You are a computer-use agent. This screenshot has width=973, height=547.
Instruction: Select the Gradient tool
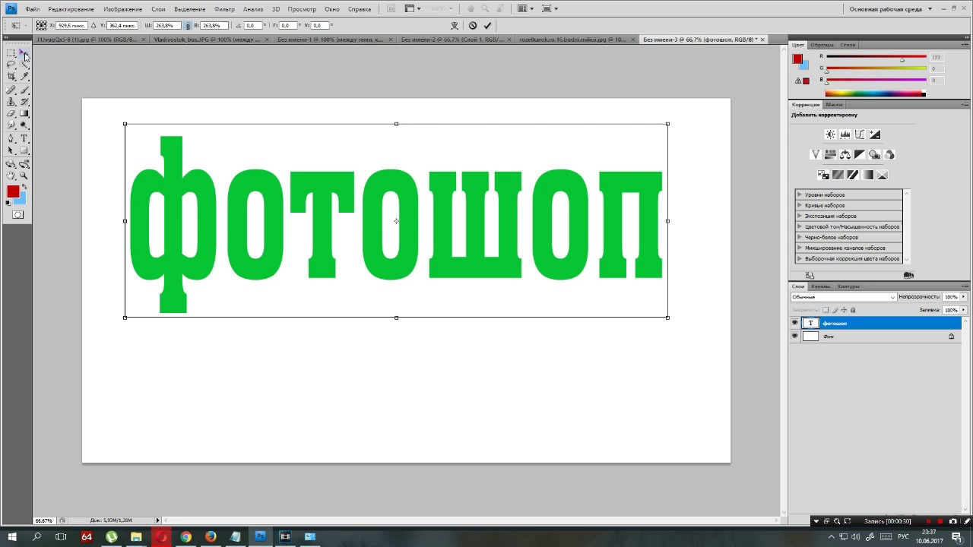pyautogui.click(x=24, y=113)
